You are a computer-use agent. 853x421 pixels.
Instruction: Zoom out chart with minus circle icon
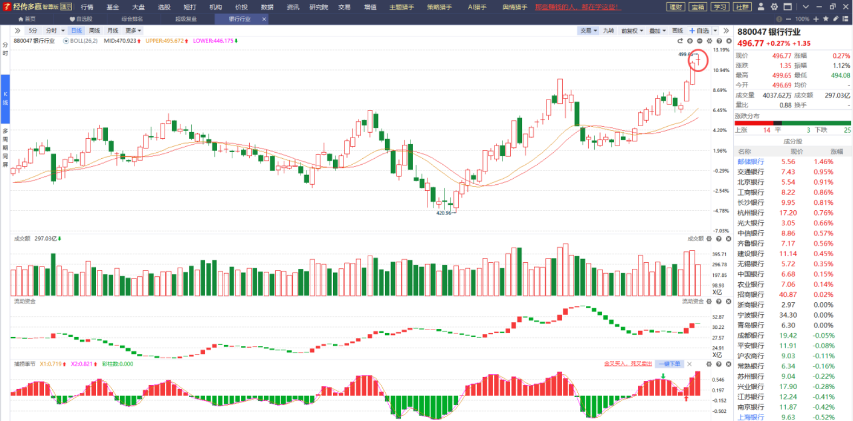(x=699, y=41)
